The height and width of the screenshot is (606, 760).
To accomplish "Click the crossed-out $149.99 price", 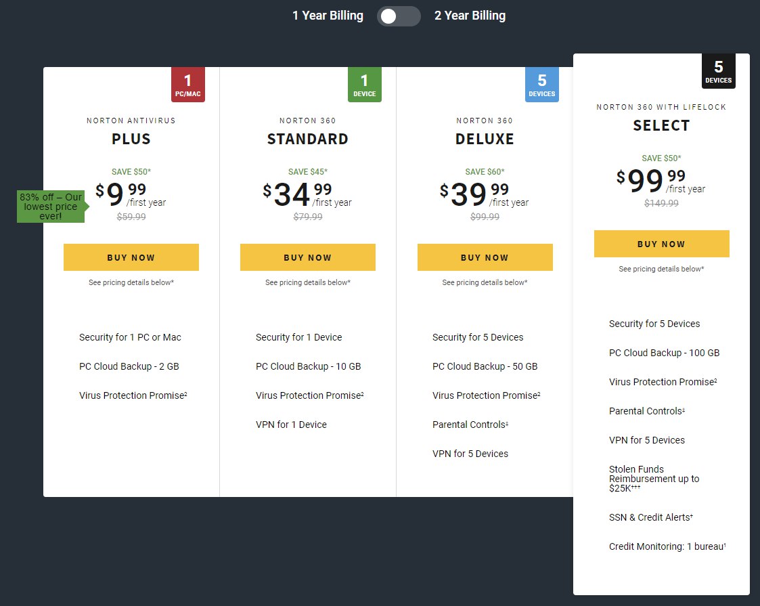I will click(662, 203).
